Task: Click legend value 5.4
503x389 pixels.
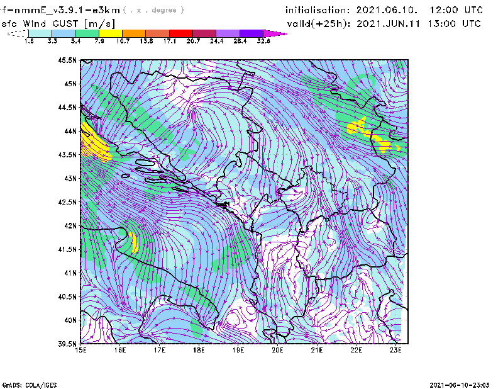Action: click(x=75, y=41)
